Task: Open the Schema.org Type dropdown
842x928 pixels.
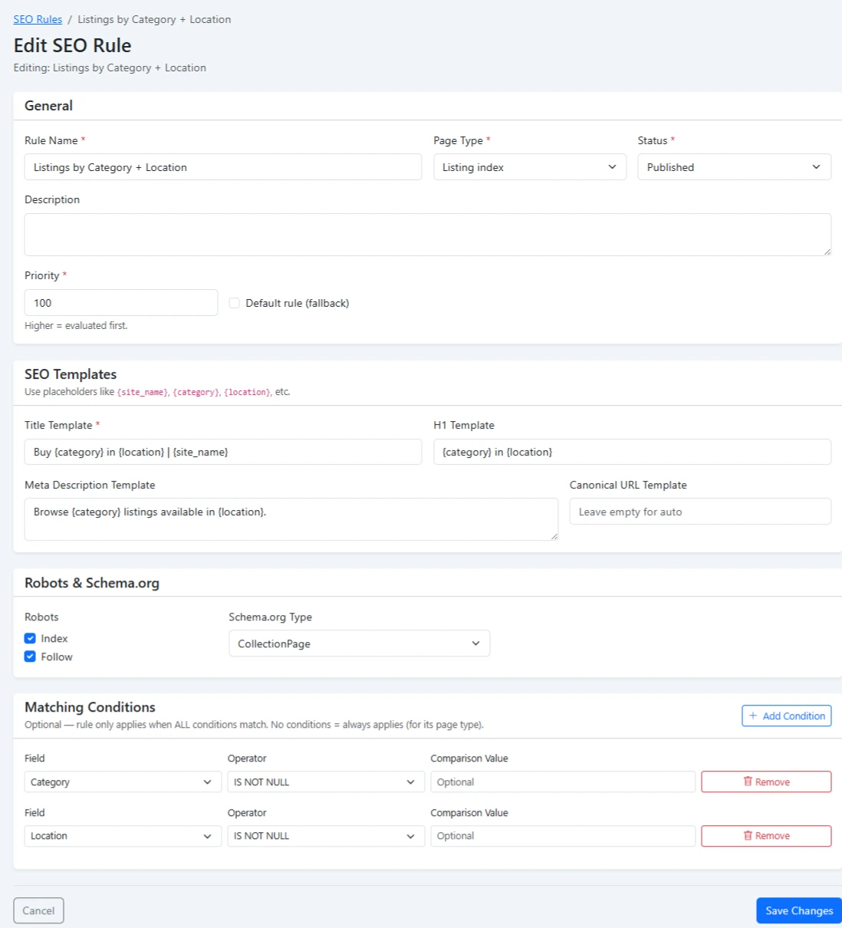Action: click(359, 643)
